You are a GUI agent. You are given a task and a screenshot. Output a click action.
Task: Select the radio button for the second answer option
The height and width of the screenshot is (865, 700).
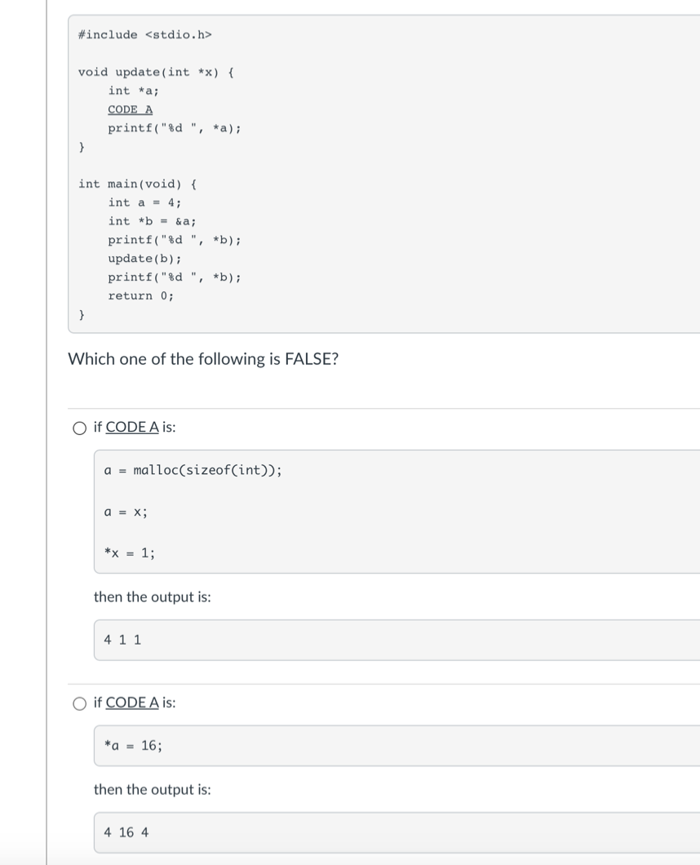tap(78, 703)
